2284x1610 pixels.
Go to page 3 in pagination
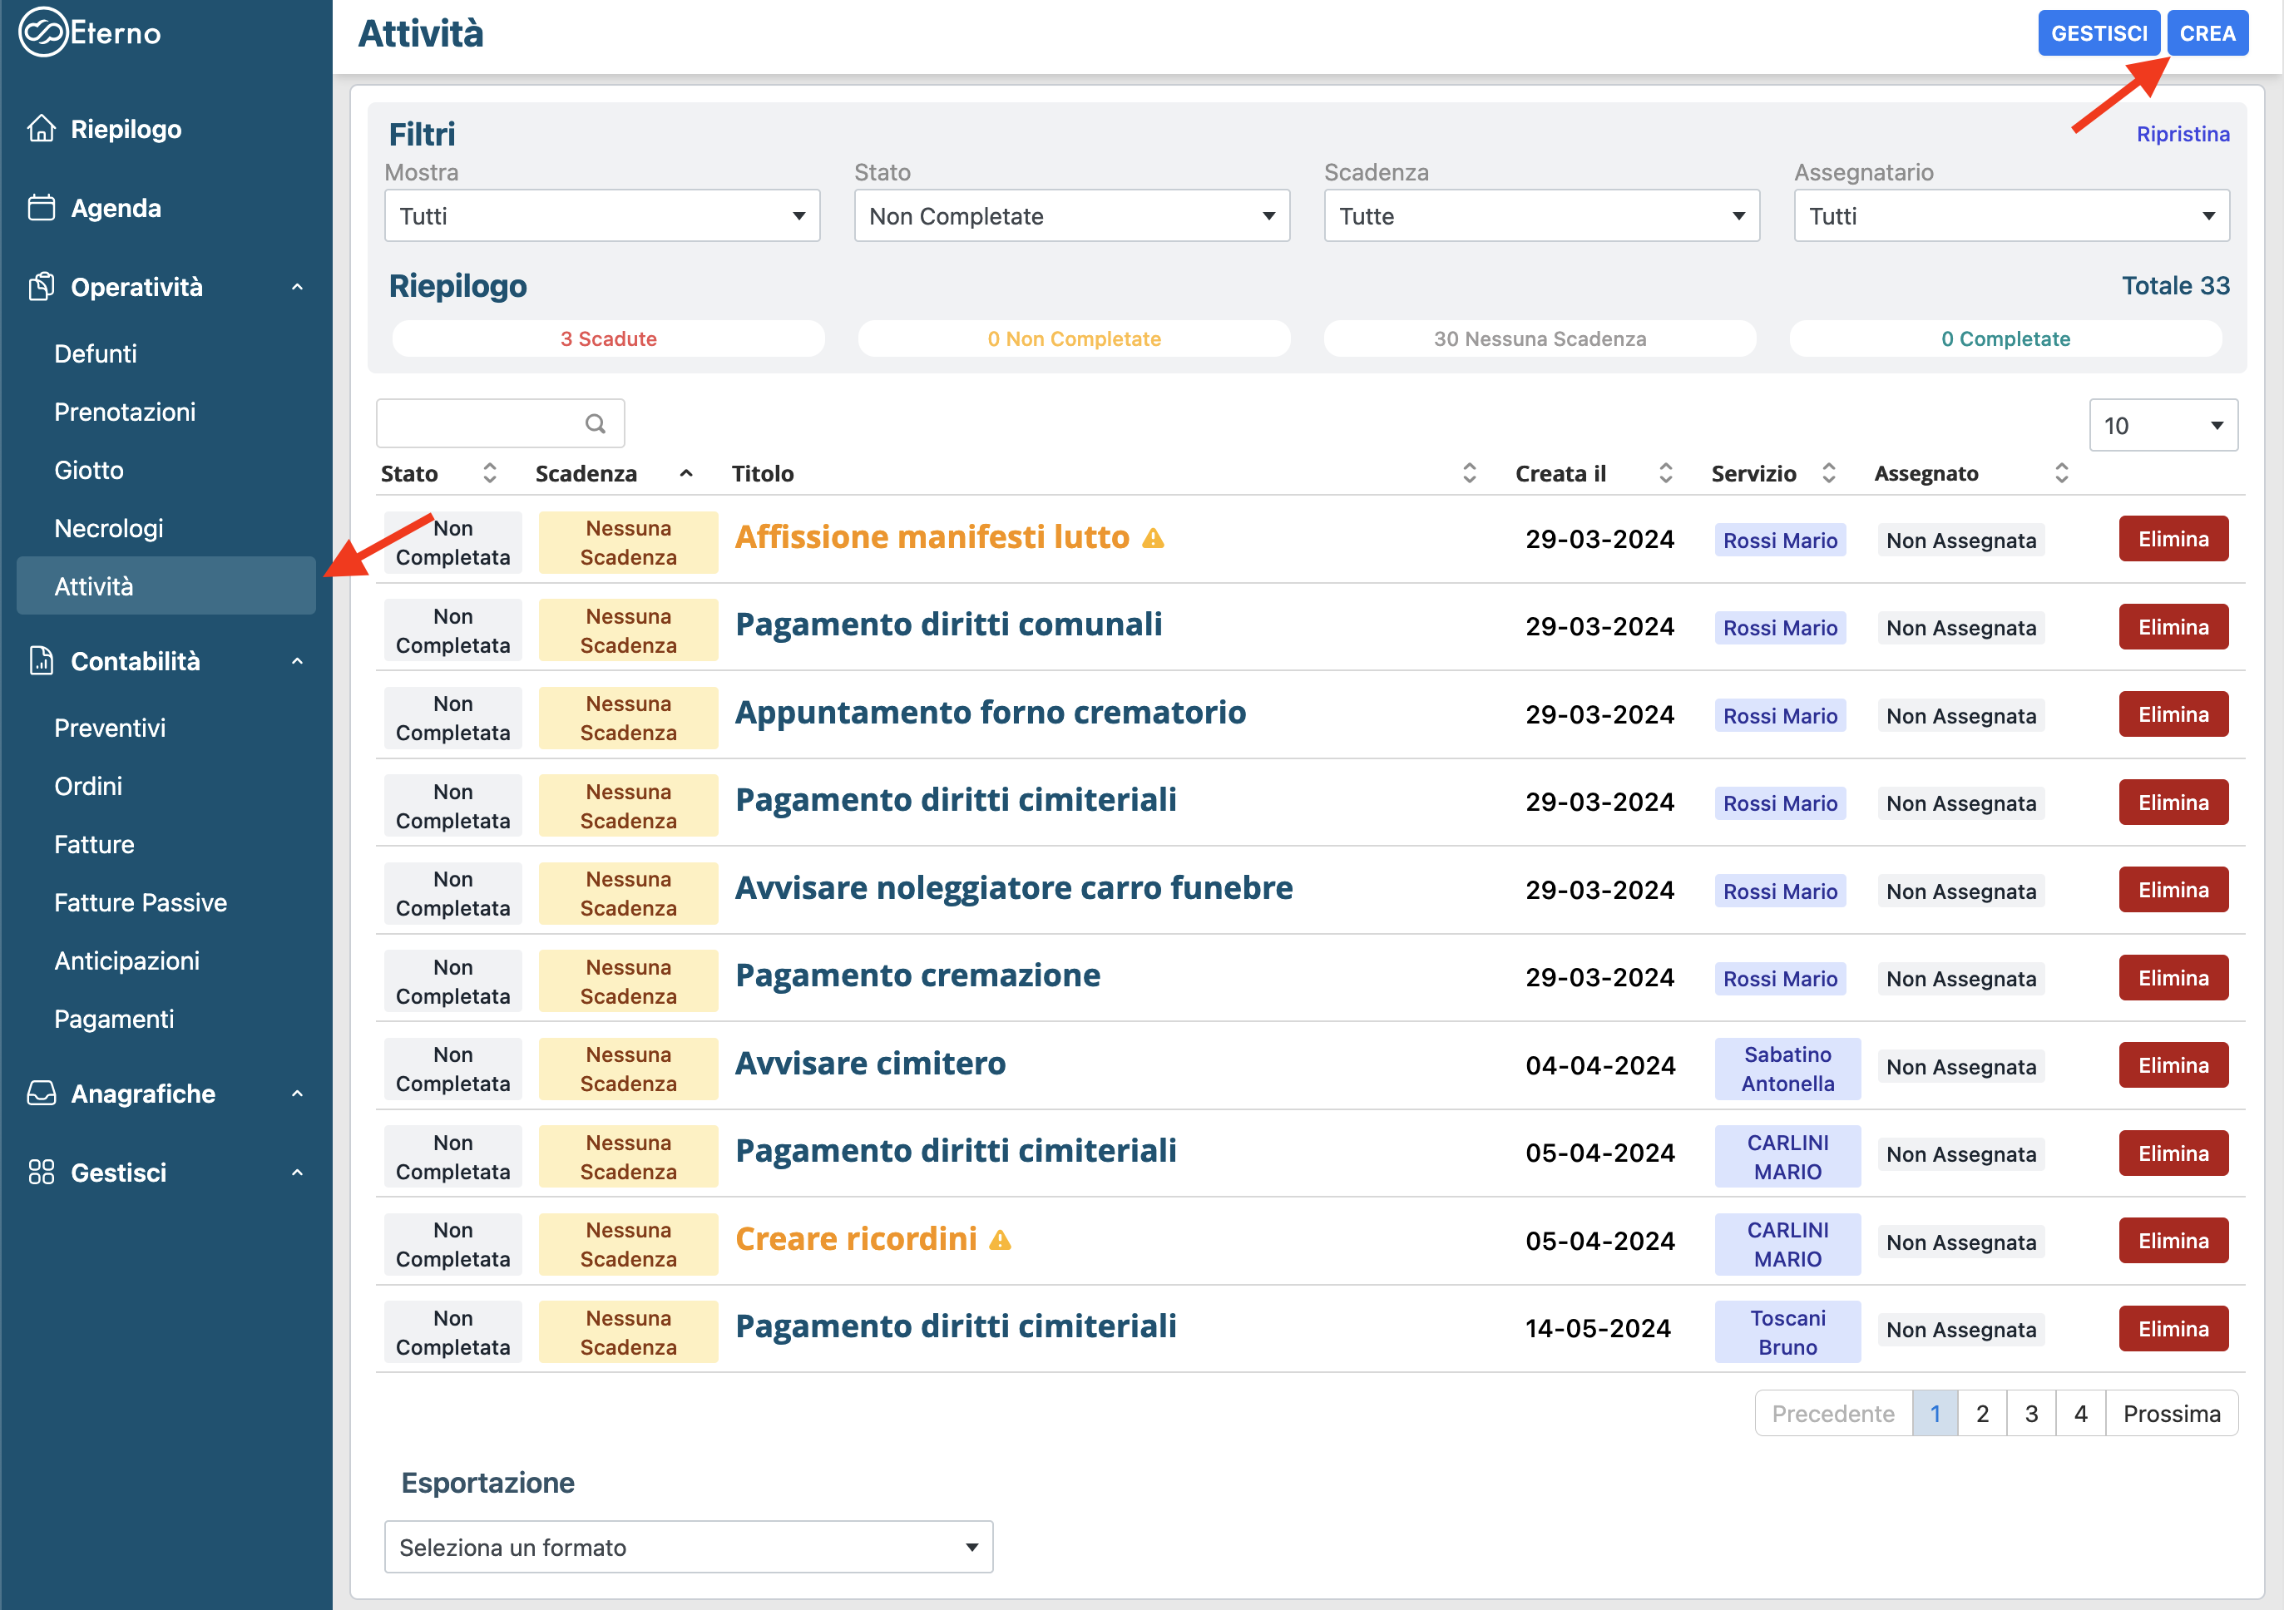(x=2030, y=1413)
